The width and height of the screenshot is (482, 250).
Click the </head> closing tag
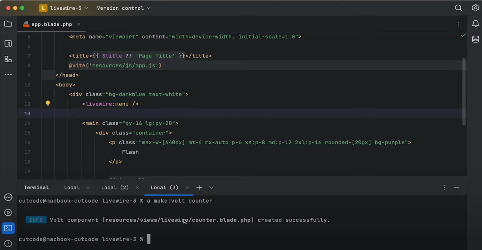click(x=67, y=75)
